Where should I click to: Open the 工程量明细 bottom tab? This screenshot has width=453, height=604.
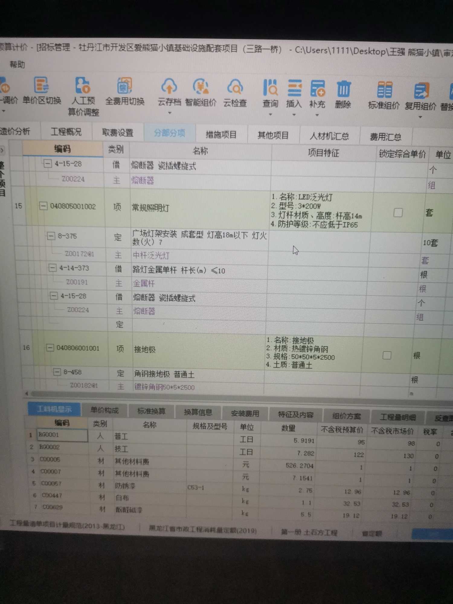(398, 417)
